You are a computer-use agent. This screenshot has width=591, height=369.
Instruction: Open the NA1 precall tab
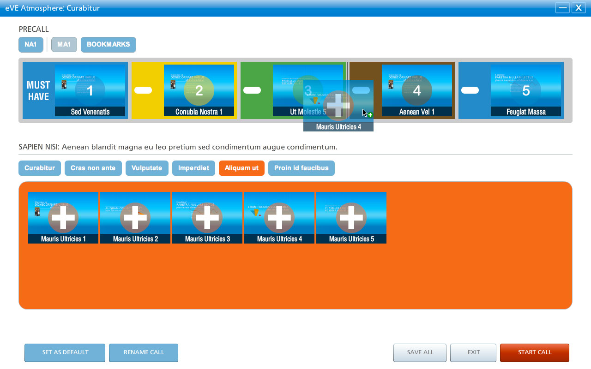[x=31, y=45]
